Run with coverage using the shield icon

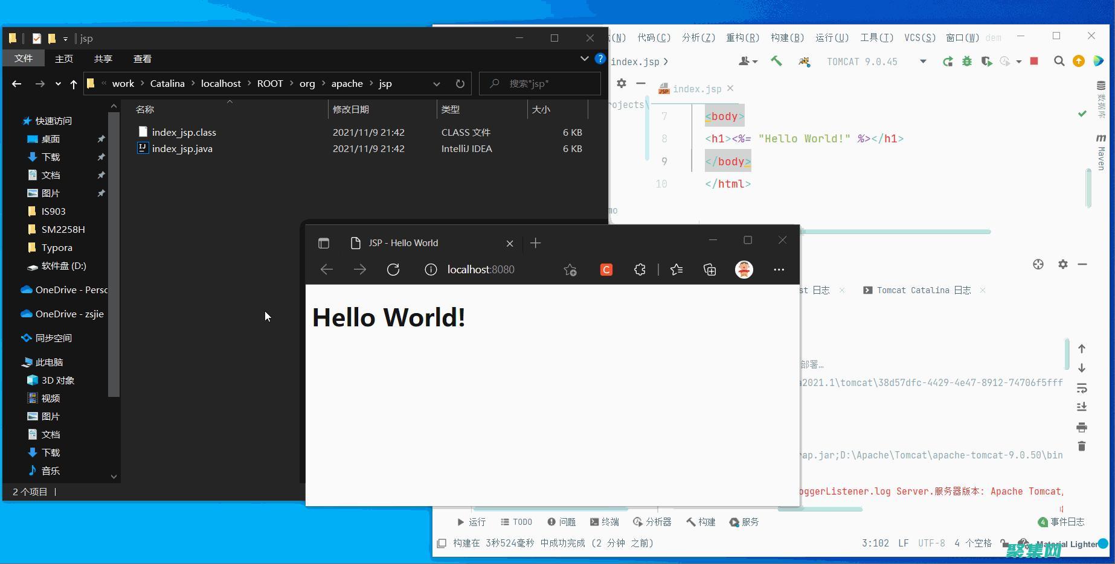[986, 61]
